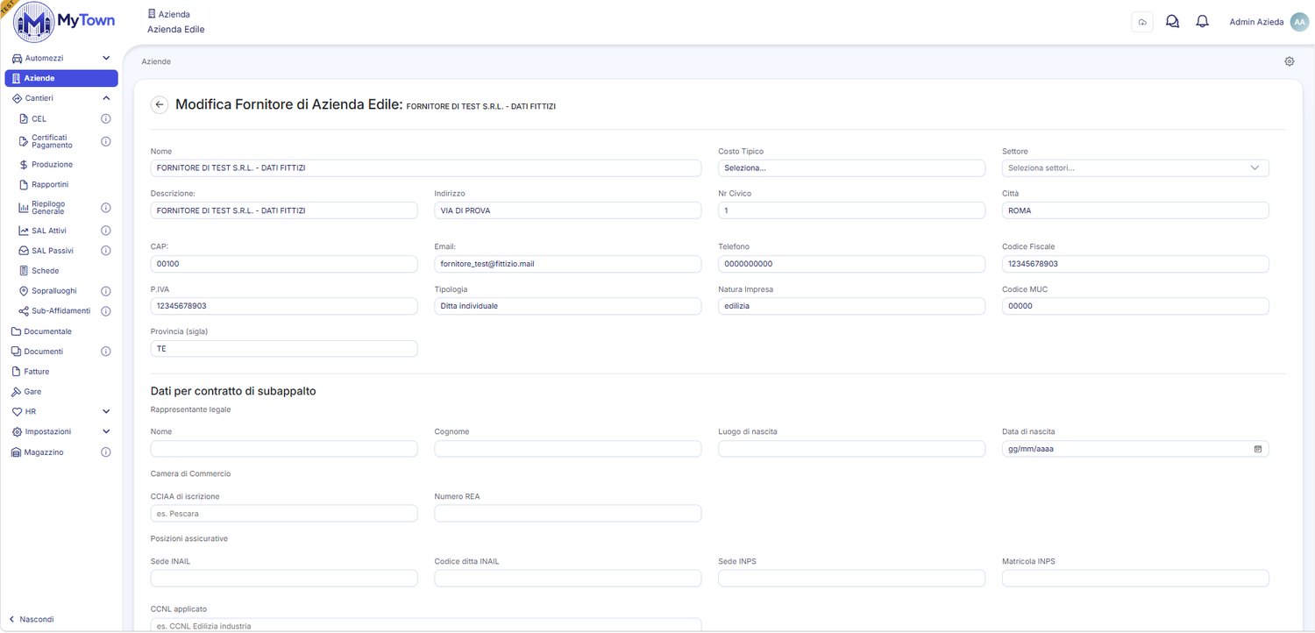
Task: Open page settings gear icon
Action: coord(1289,61)
